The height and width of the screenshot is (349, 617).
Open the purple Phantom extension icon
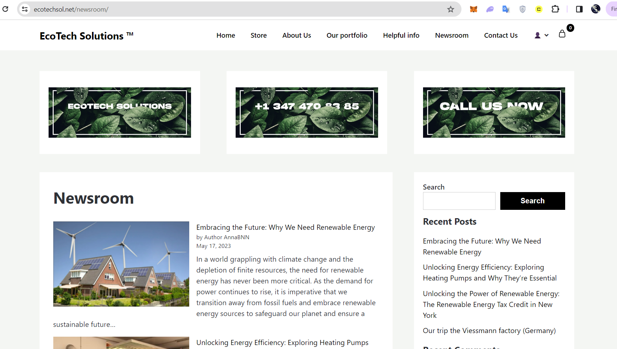click(490, 9)
